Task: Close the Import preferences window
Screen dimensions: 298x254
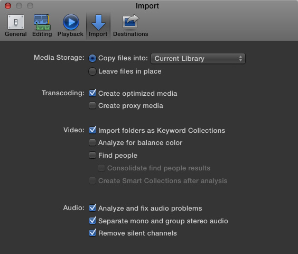Action: [8, 6]
